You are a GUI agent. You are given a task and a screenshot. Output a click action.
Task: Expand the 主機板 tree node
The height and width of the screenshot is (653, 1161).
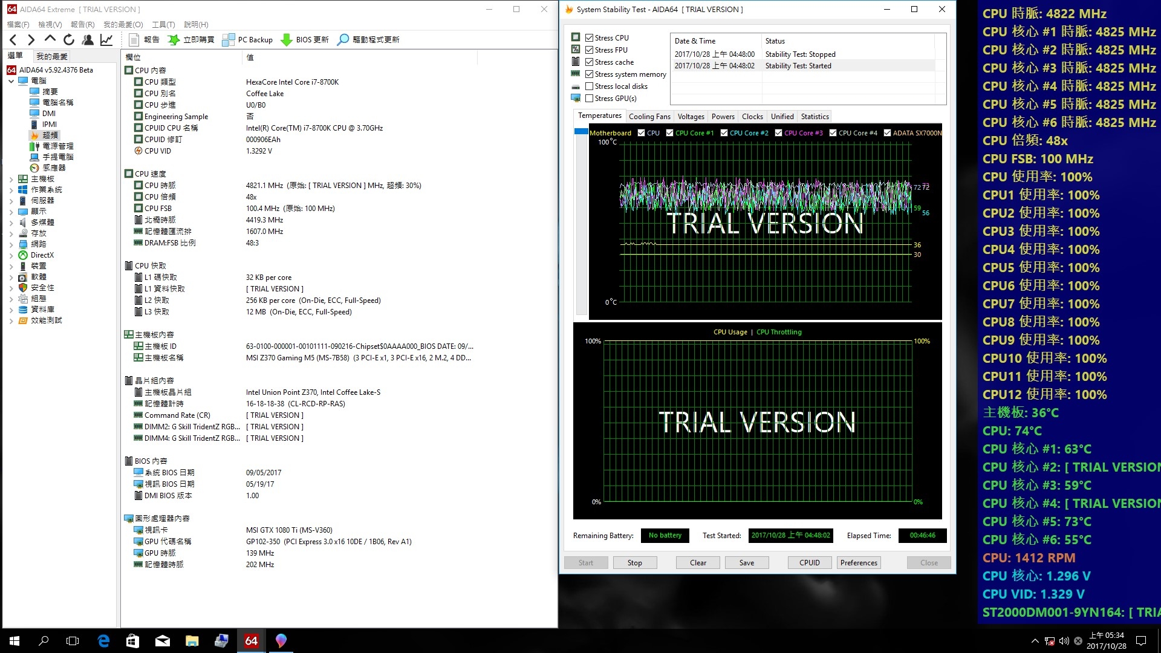click(11, 179)
